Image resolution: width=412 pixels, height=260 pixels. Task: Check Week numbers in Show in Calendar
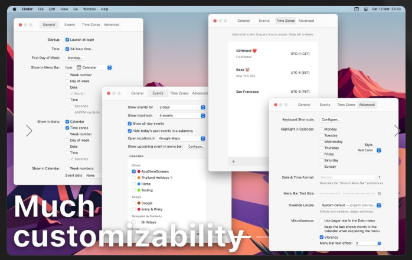coord(67,168)
